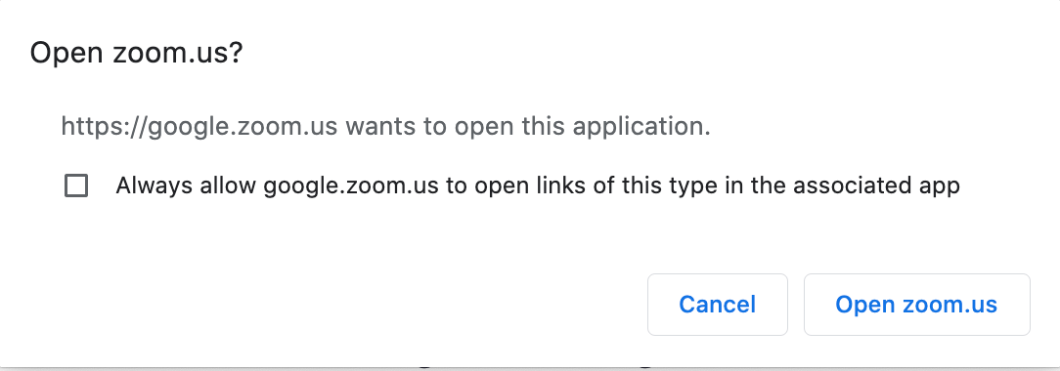The width and height of the screenshot is (1060, 371).
Task: Launch the Zoom app via Open zoom.us
Action: (x=916, y=305)
